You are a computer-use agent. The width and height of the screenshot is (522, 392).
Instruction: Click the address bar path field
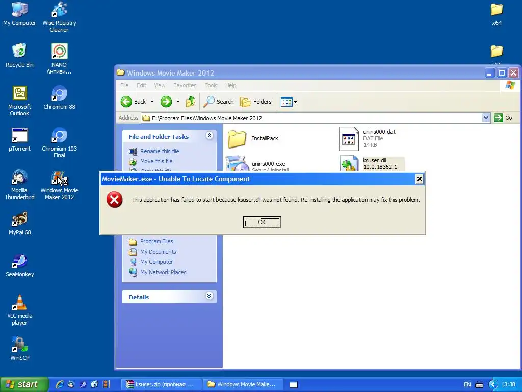coord(311,118)
